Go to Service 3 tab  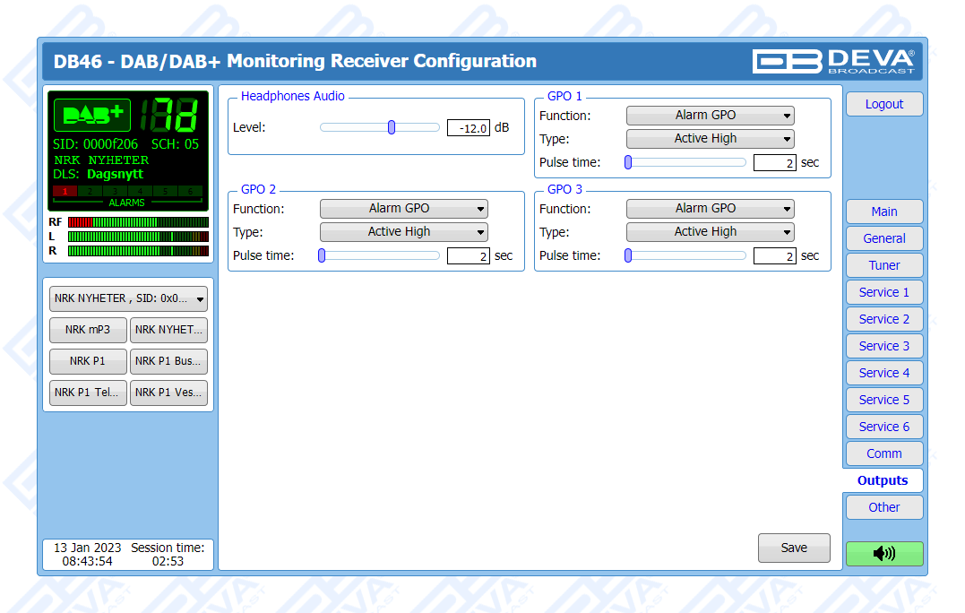(883, 346)
